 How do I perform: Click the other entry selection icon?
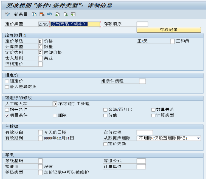point(73,14)
